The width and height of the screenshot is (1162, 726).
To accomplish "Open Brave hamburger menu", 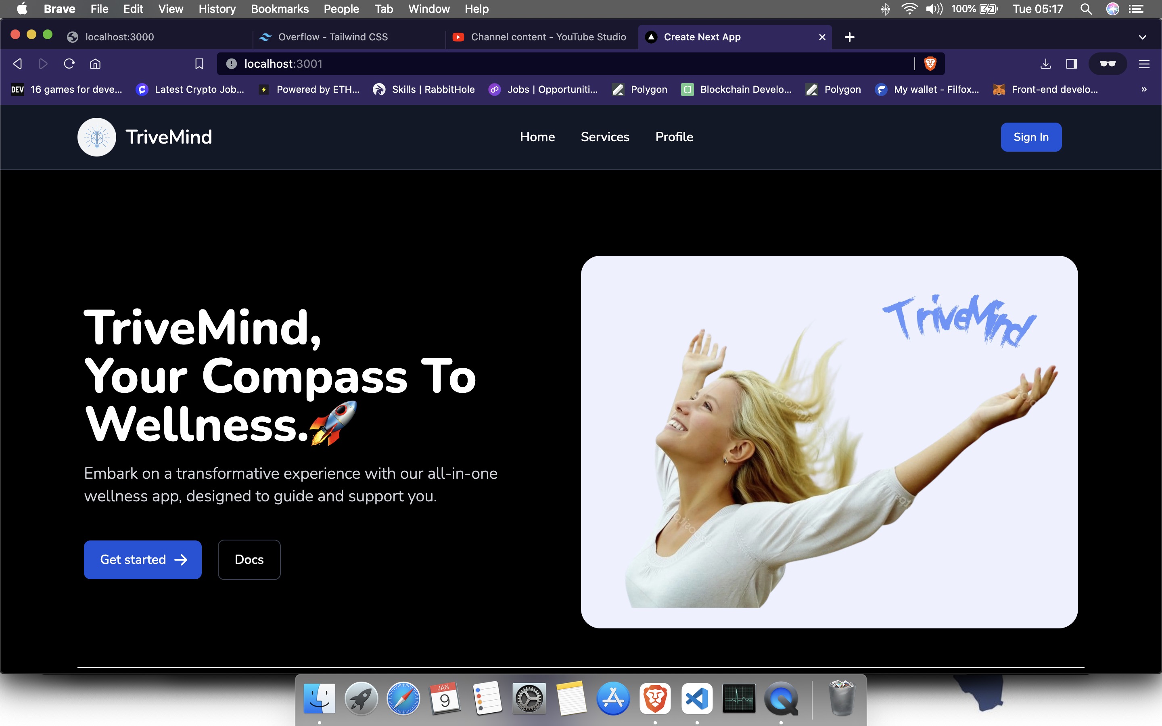I will tap(1144, 64).
